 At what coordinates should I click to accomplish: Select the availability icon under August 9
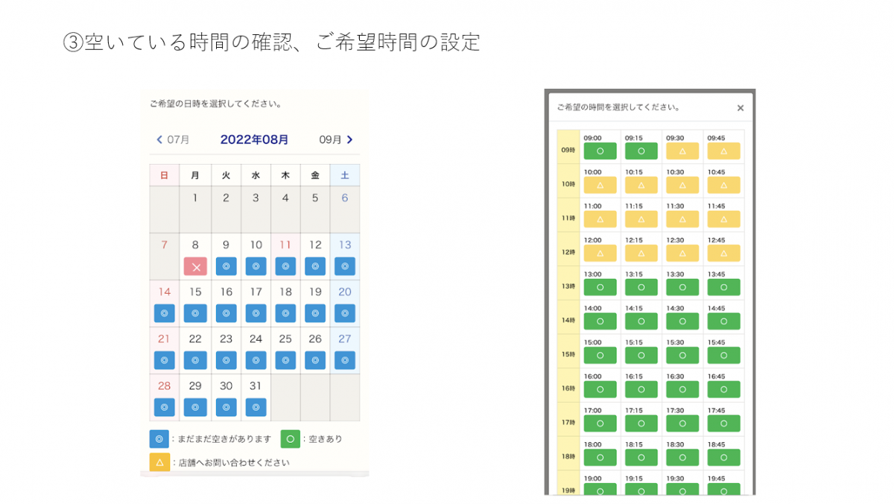point(226,267)
